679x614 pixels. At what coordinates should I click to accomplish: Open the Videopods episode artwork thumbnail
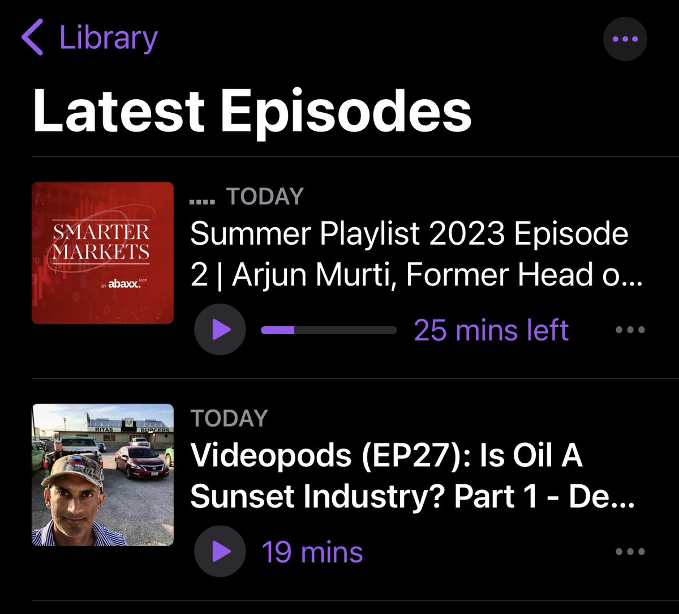pos(102,475)
